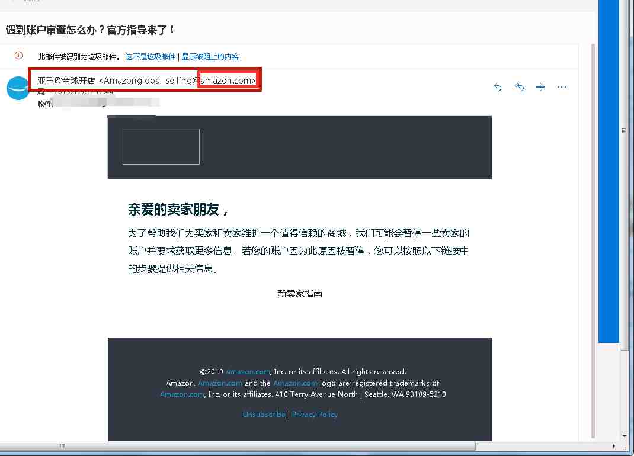Click the down scroll arrow at bottom right

click(x=625, y=436)
